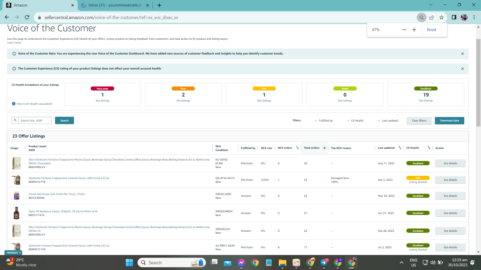Image resolution: width=481 pixels, height=270 pixels.
Task: Open the weather widget showing 29°C
Action: tap(22, 262)
